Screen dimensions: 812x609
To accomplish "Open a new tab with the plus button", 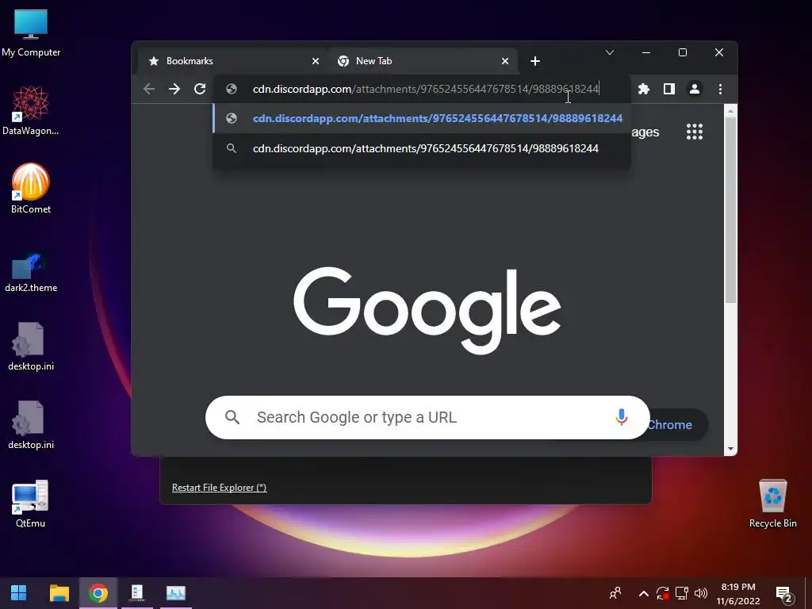I will (x=535, y=61).
